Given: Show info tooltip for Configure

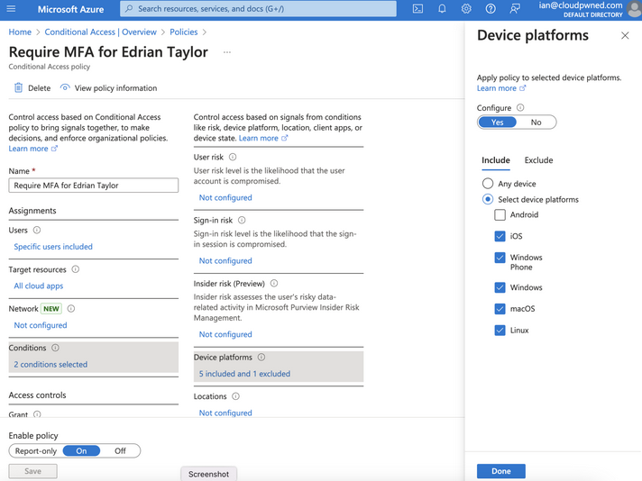Looking at the screenshot, I should pyautogui.click(x=520, y=107).
